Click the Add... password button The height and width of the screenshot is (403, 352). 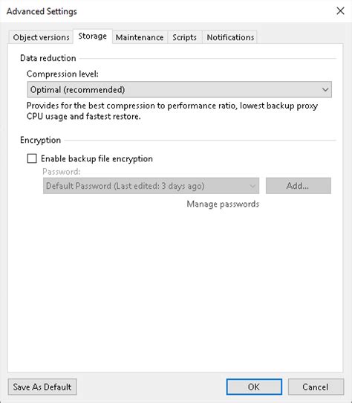coord(298,186)
